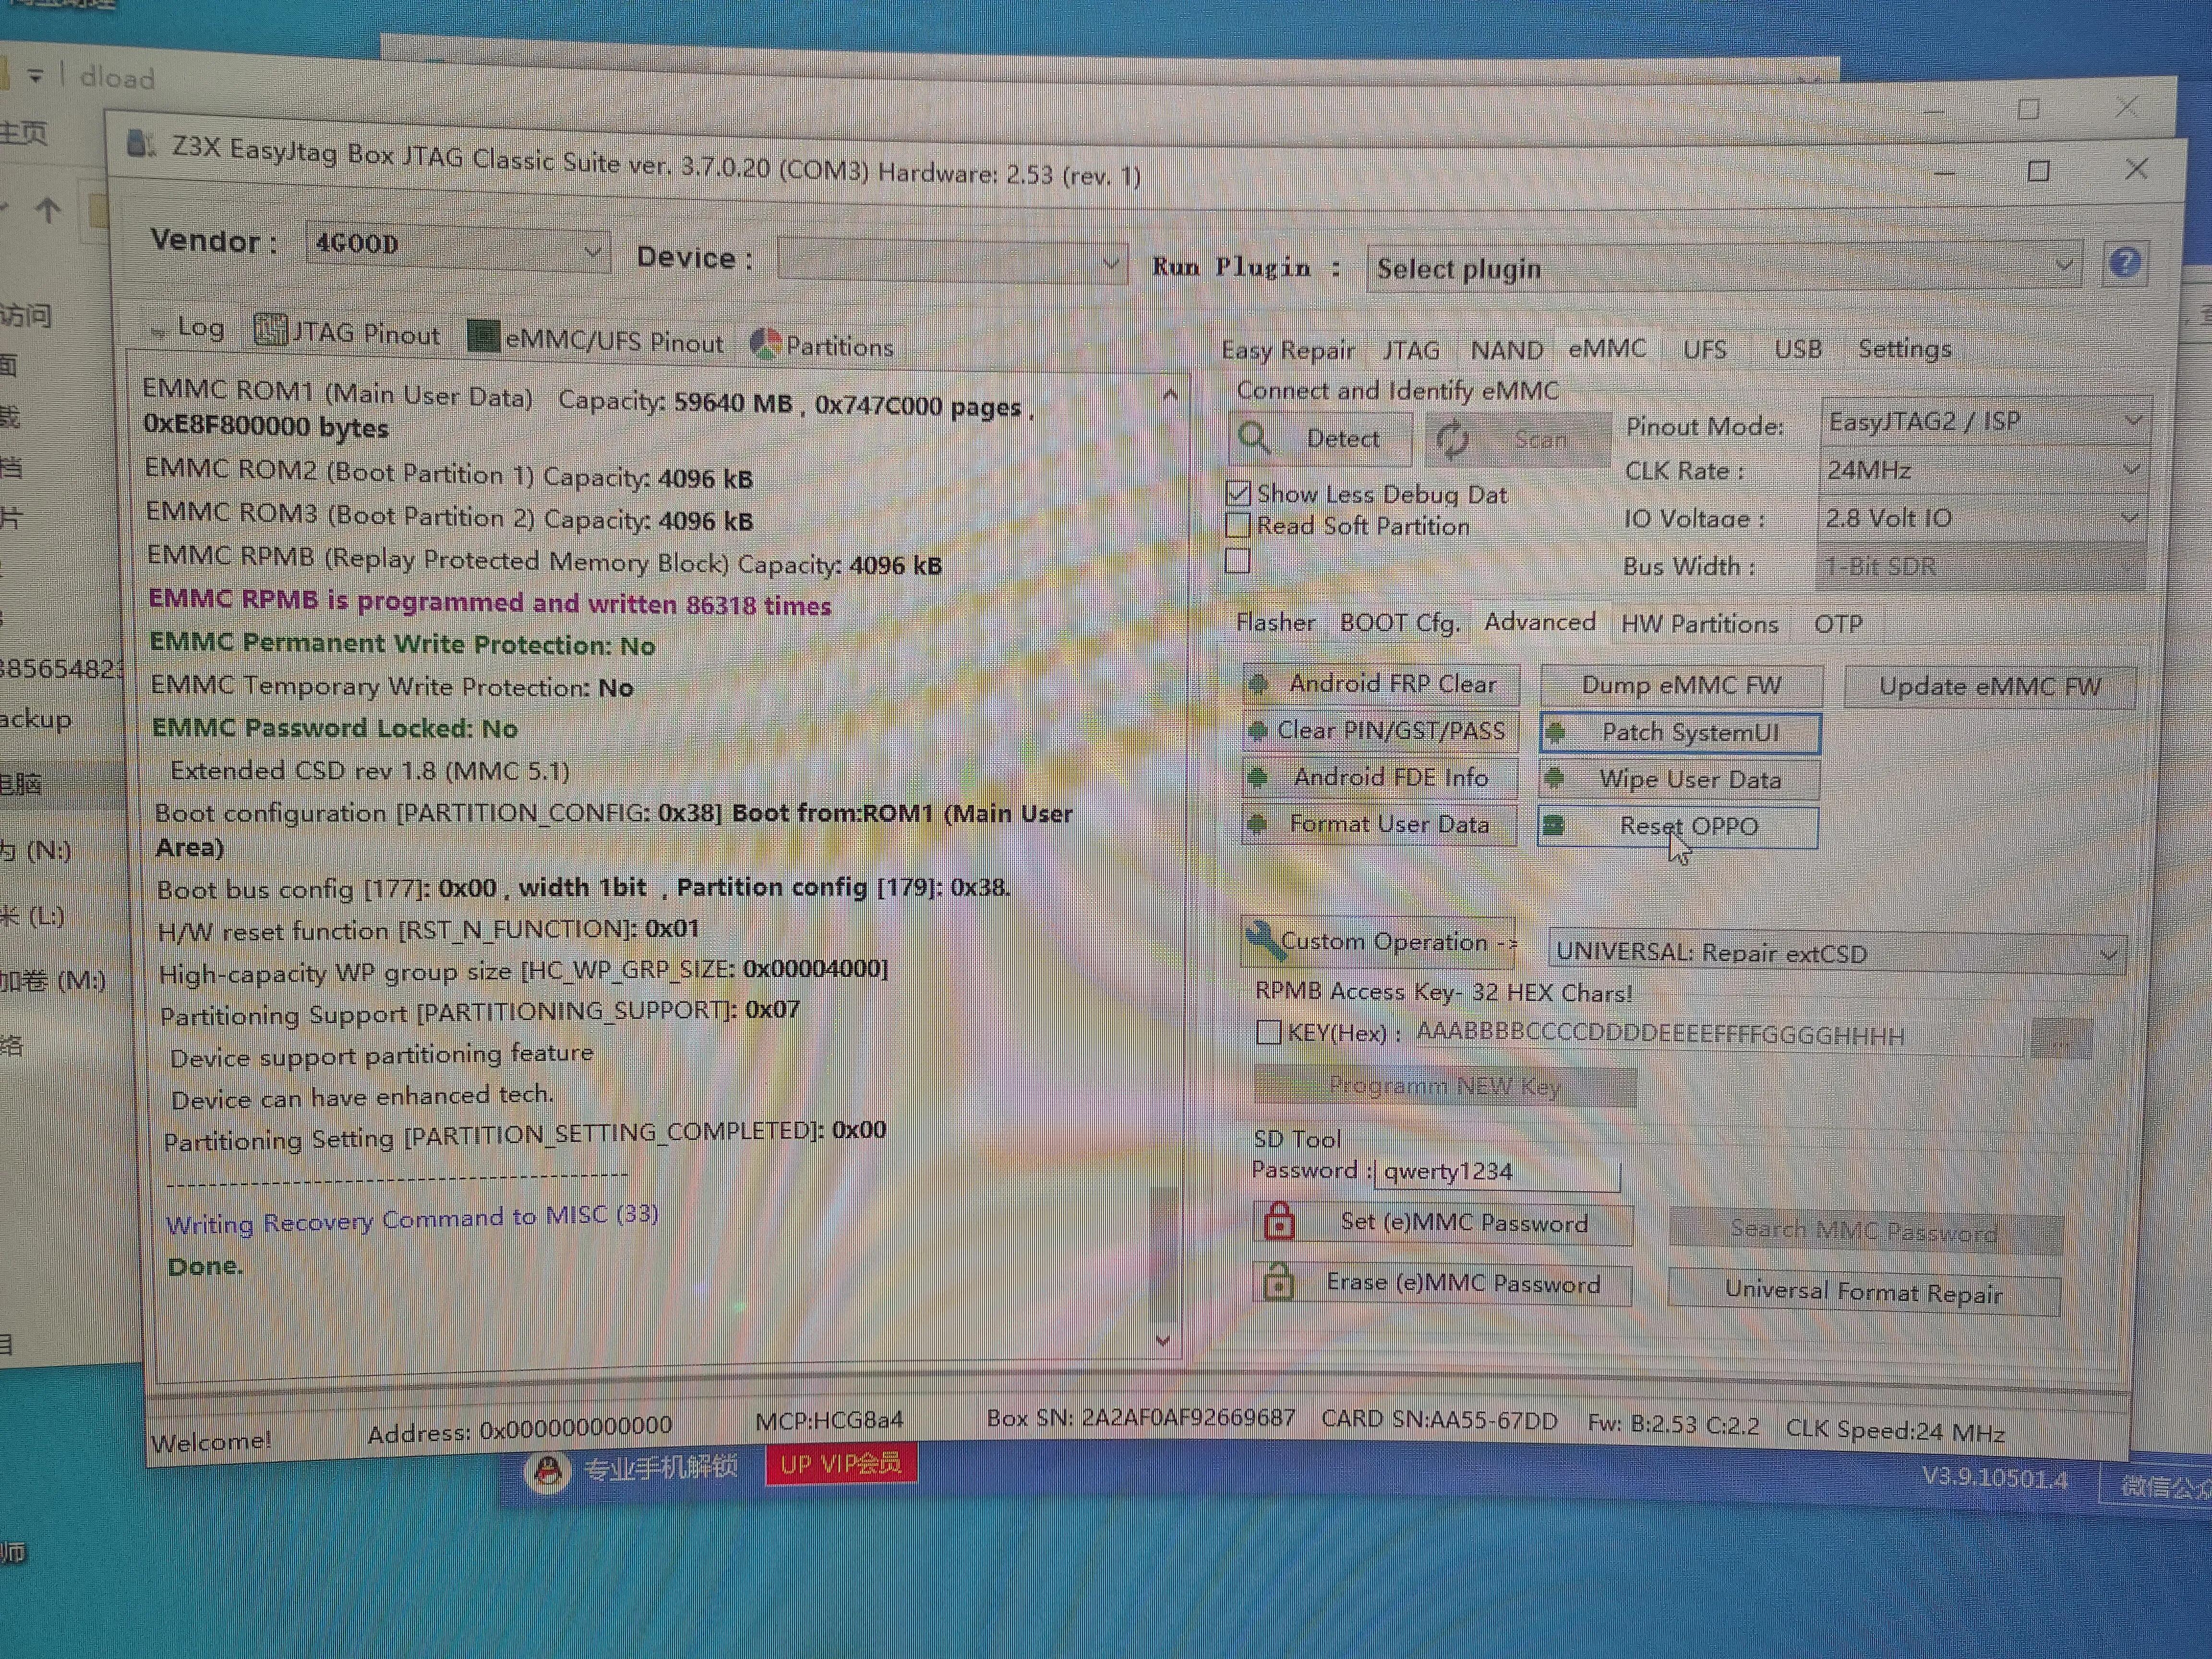This screenshot has width=2212, height=1659.
Task: Enable Read Soft Partition checkbox
Action: coord(1238,525)
